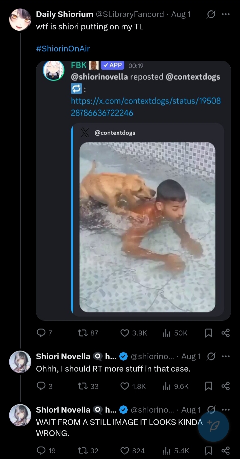Reply to Shiori's 'I should RT more' tweet
Image resolution: width=240 pixels, height=459 pixels.
point(41,386)
